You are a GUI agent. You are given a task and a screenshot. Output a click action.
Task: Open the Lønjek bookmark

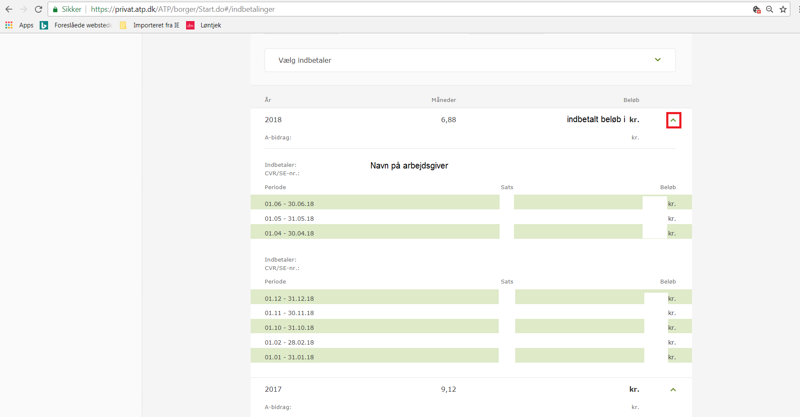(211, 25)
